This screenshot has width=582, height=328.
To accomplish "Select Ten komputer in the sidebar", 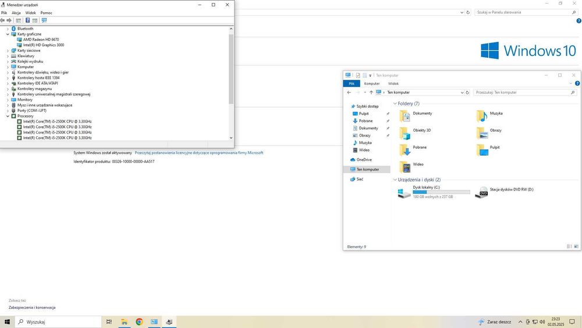I will tap(367, 170).
